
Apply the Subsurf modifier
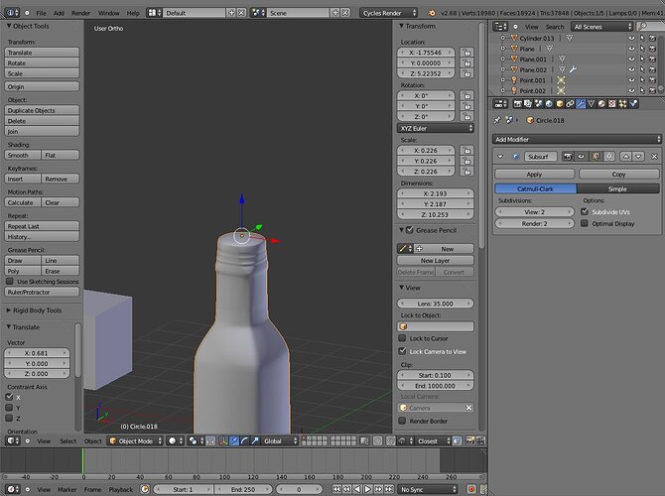click(x=534, y=175)
